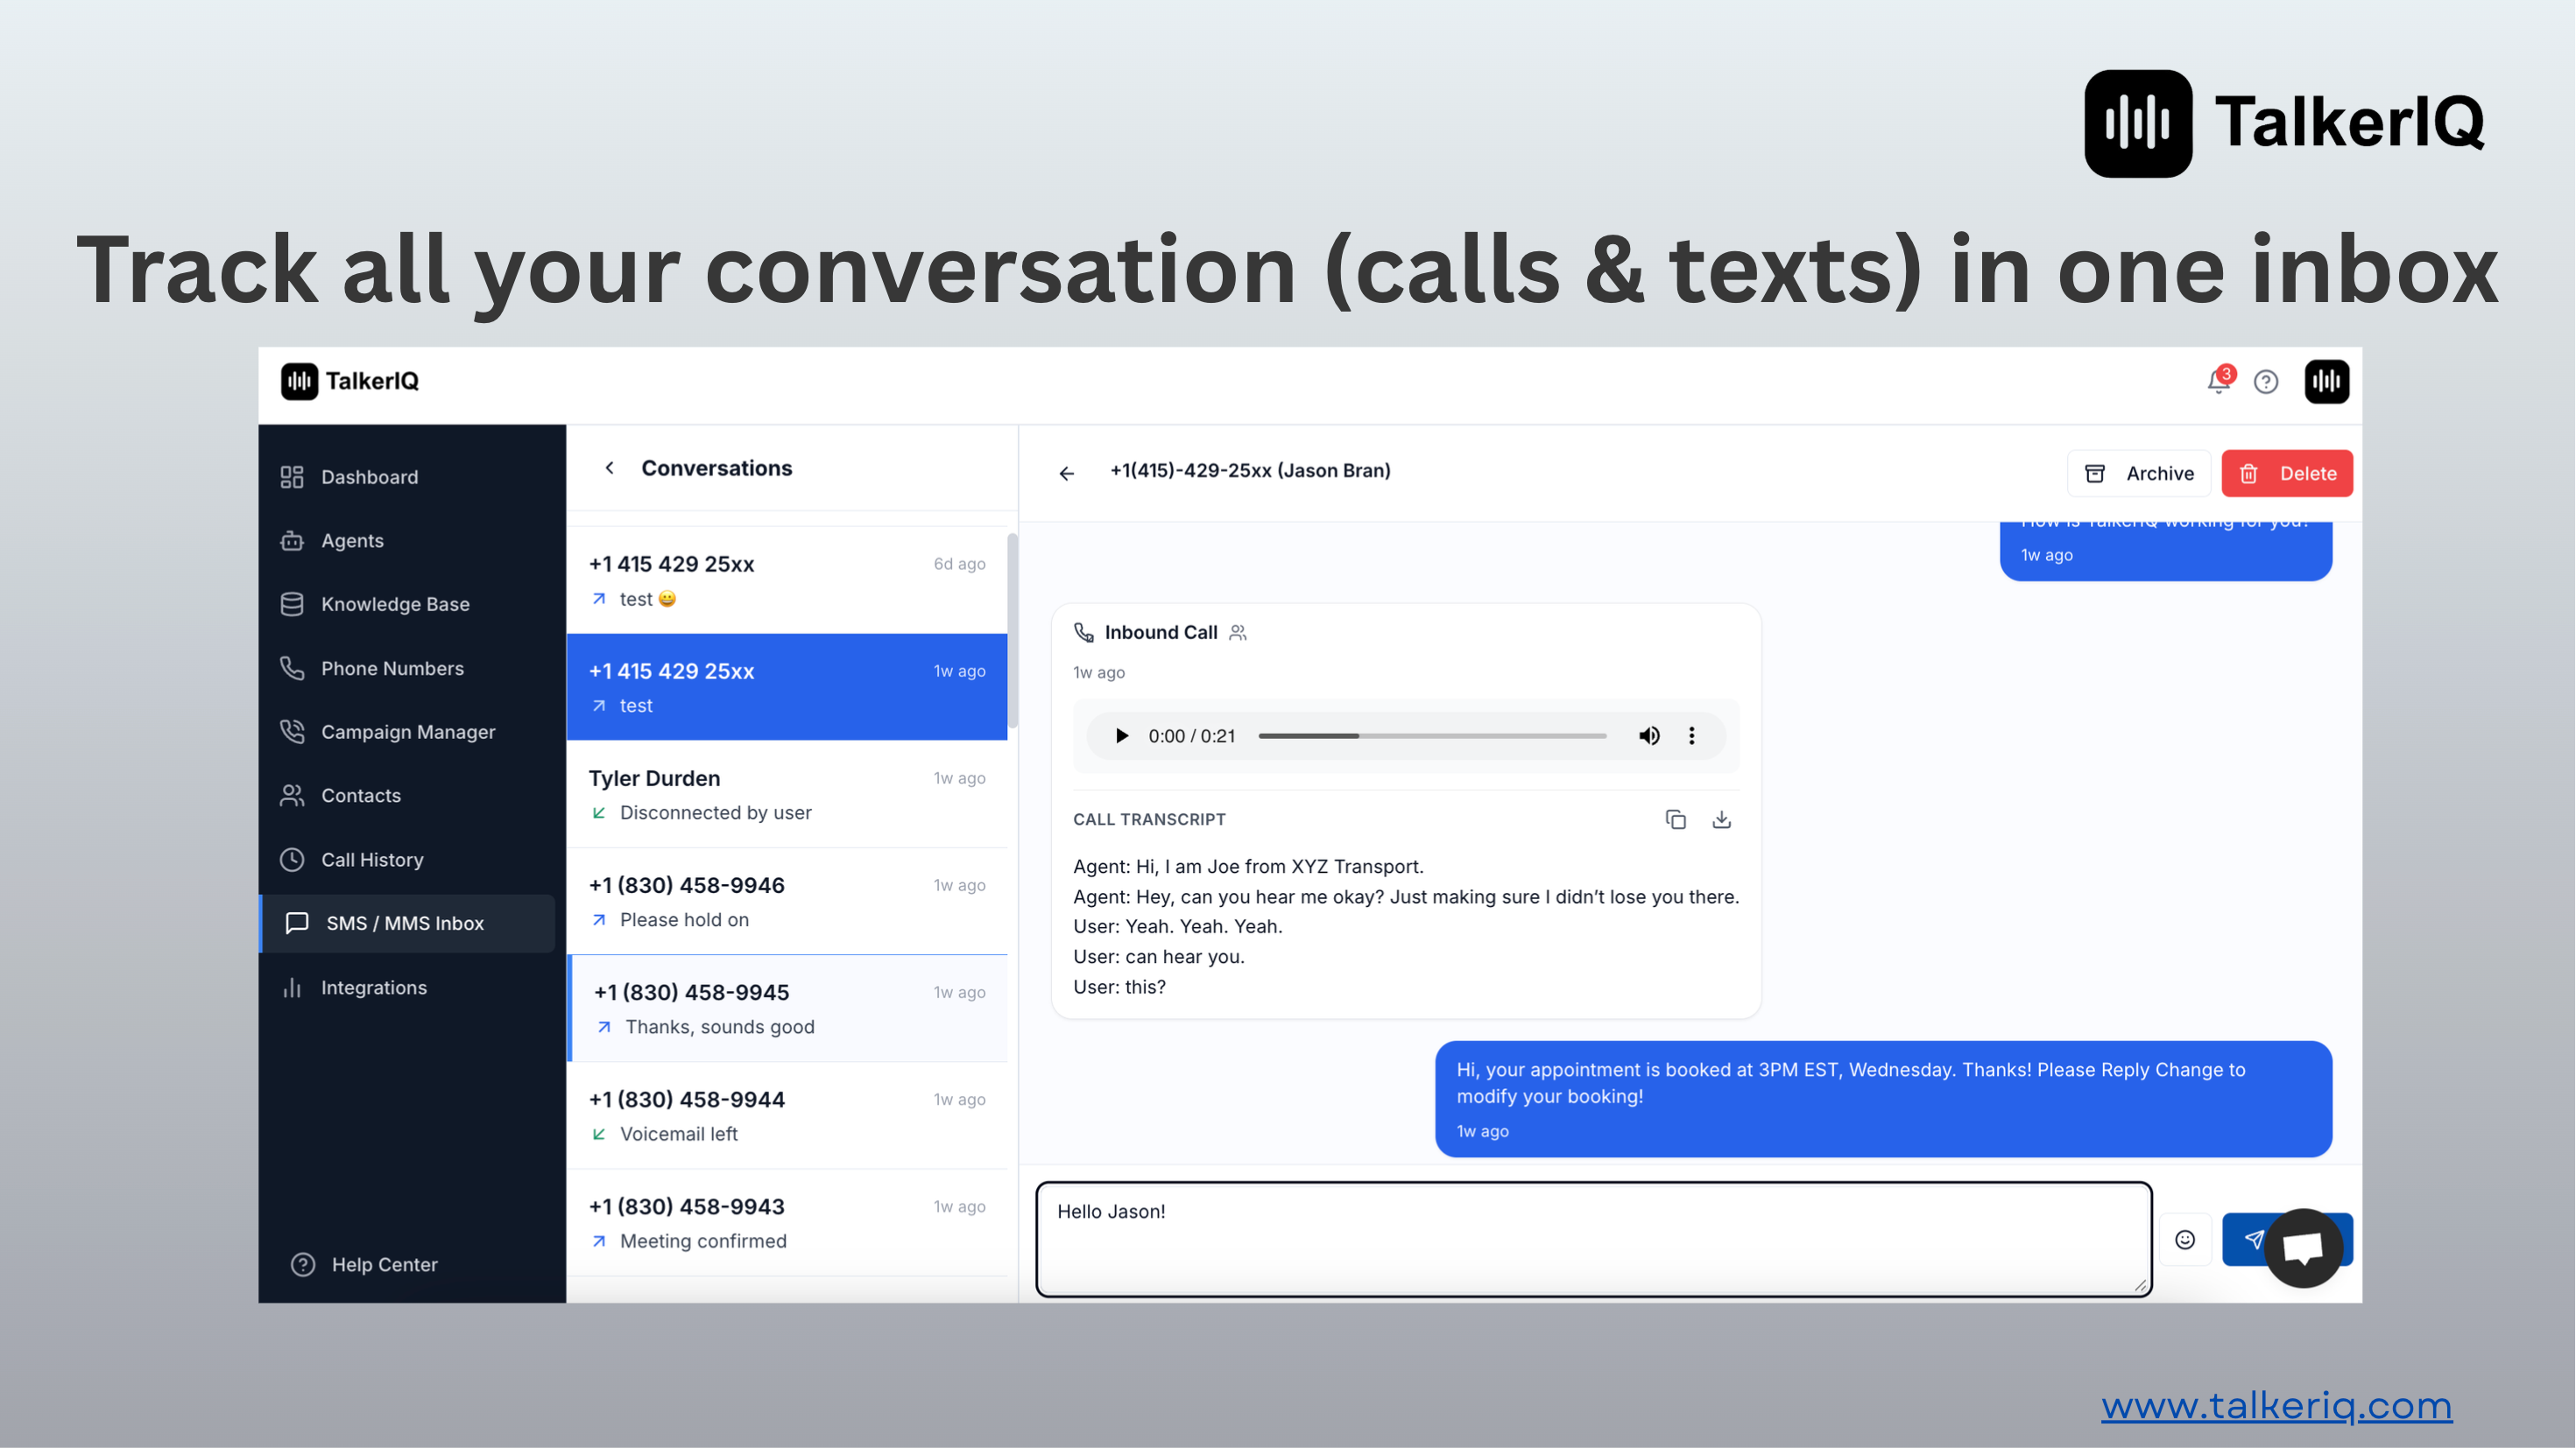Open Campaign Manager in sidebar
The image size is (2576, 1448).
407,732
